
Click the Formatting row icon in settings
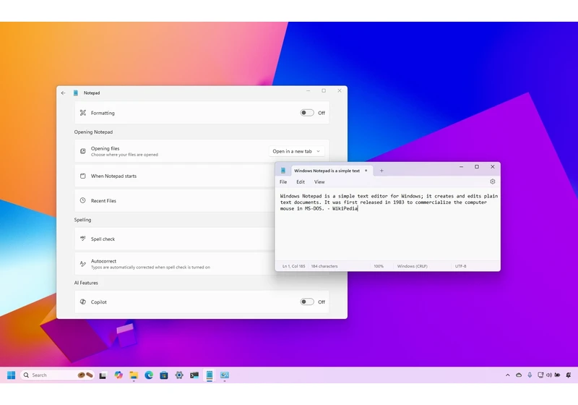click(x=83, y=113)
